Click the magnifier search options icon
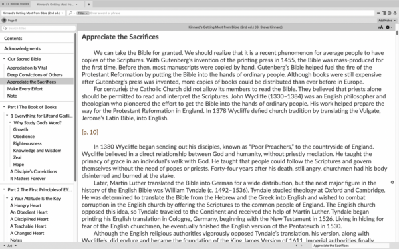 (71, 13)
